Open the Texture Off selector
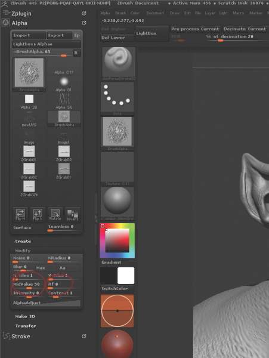 pyautogui.click(x=118, y=169)
